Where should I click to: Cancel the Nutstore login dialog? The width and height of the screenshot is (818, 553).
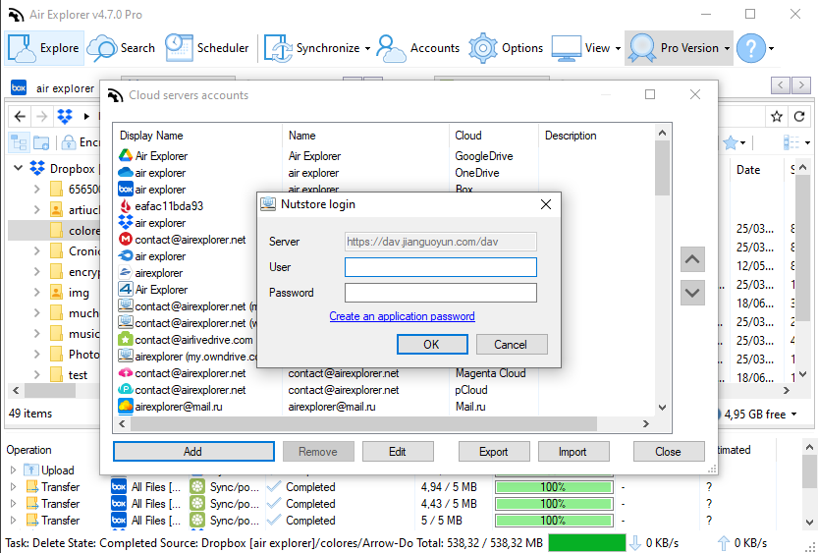click(512, 345)
